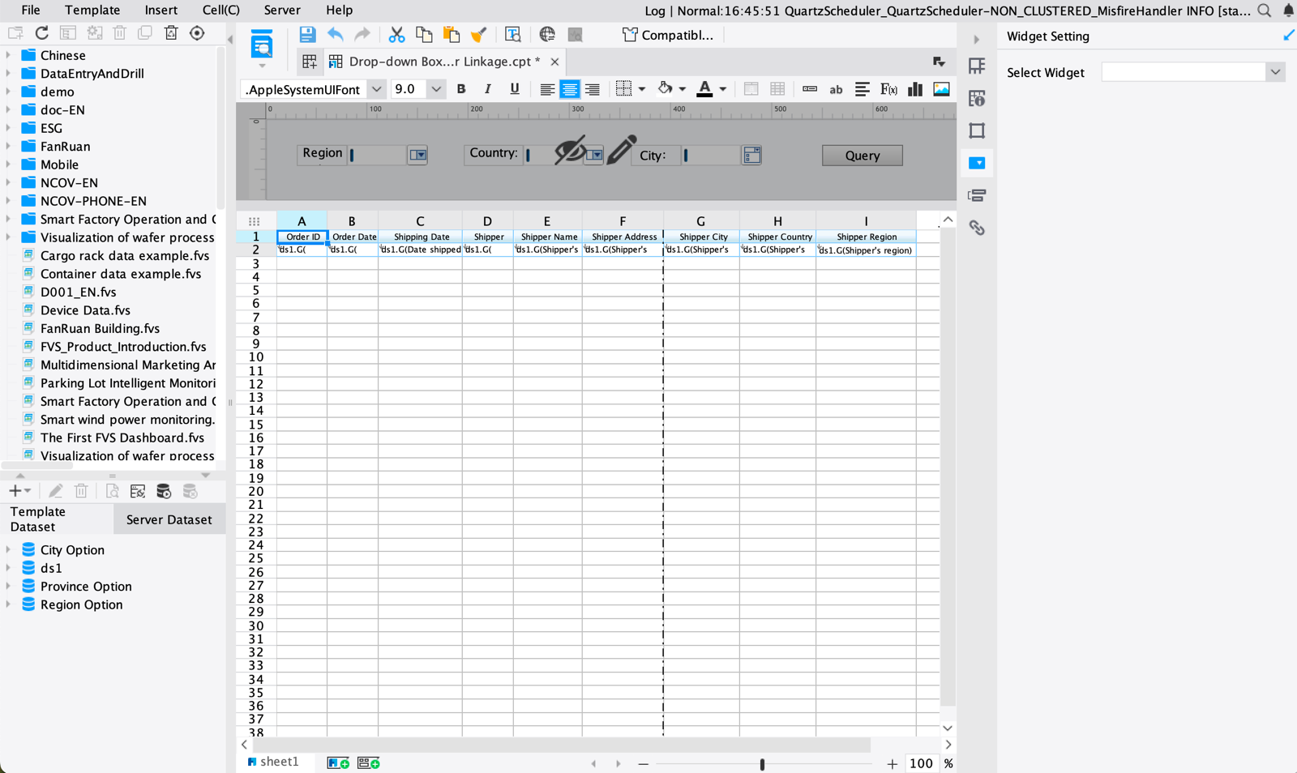Screen dimensions: 1297x773
Task: Toggle Italic formatting
Action: (x=487, y=89)
